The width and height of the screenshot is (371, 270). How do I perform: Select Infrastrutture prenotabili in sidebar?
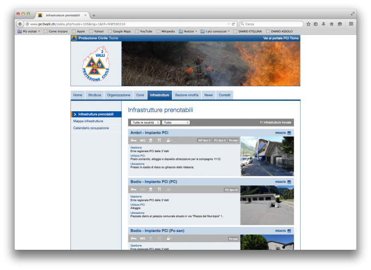[96, 115]
